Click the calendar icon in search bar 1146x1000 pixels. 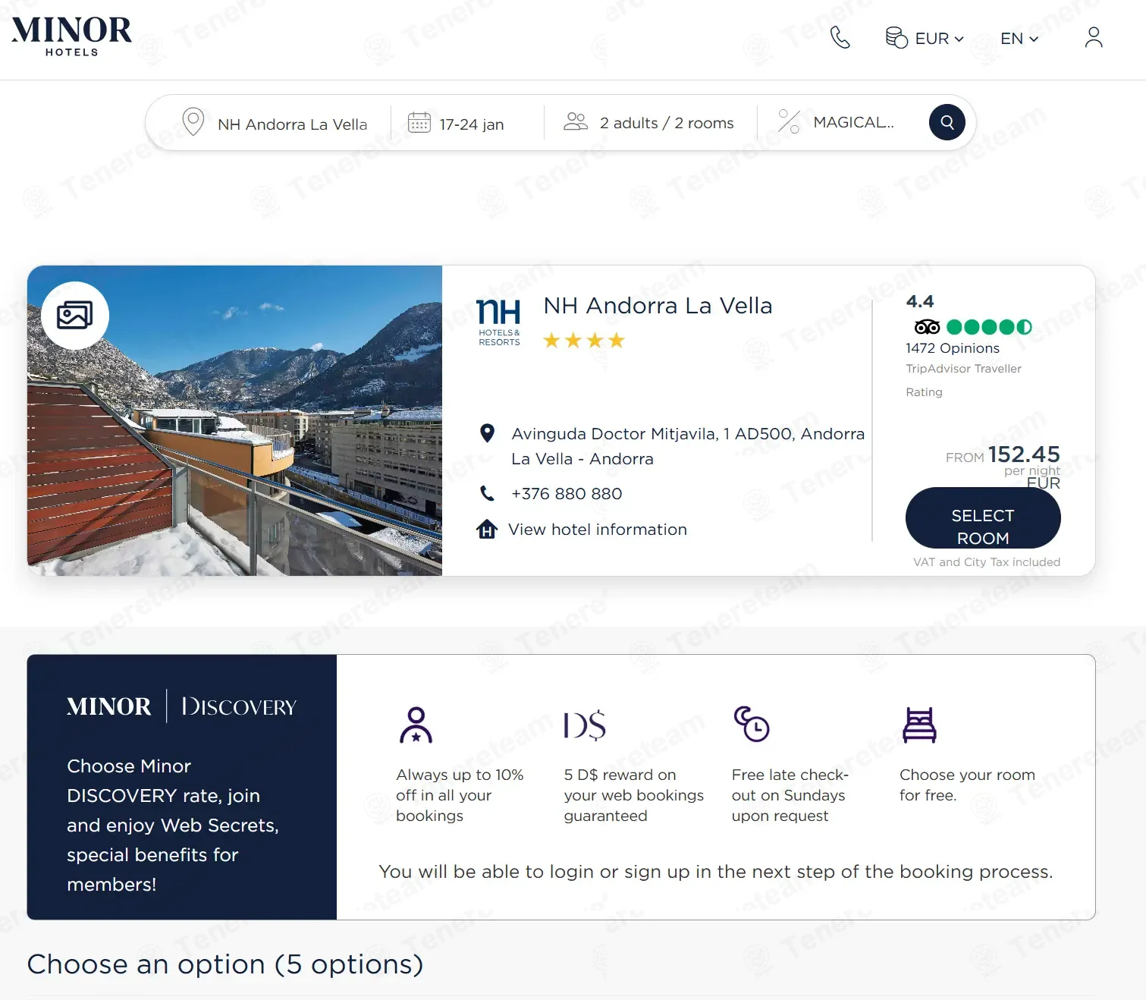[419, 122]
